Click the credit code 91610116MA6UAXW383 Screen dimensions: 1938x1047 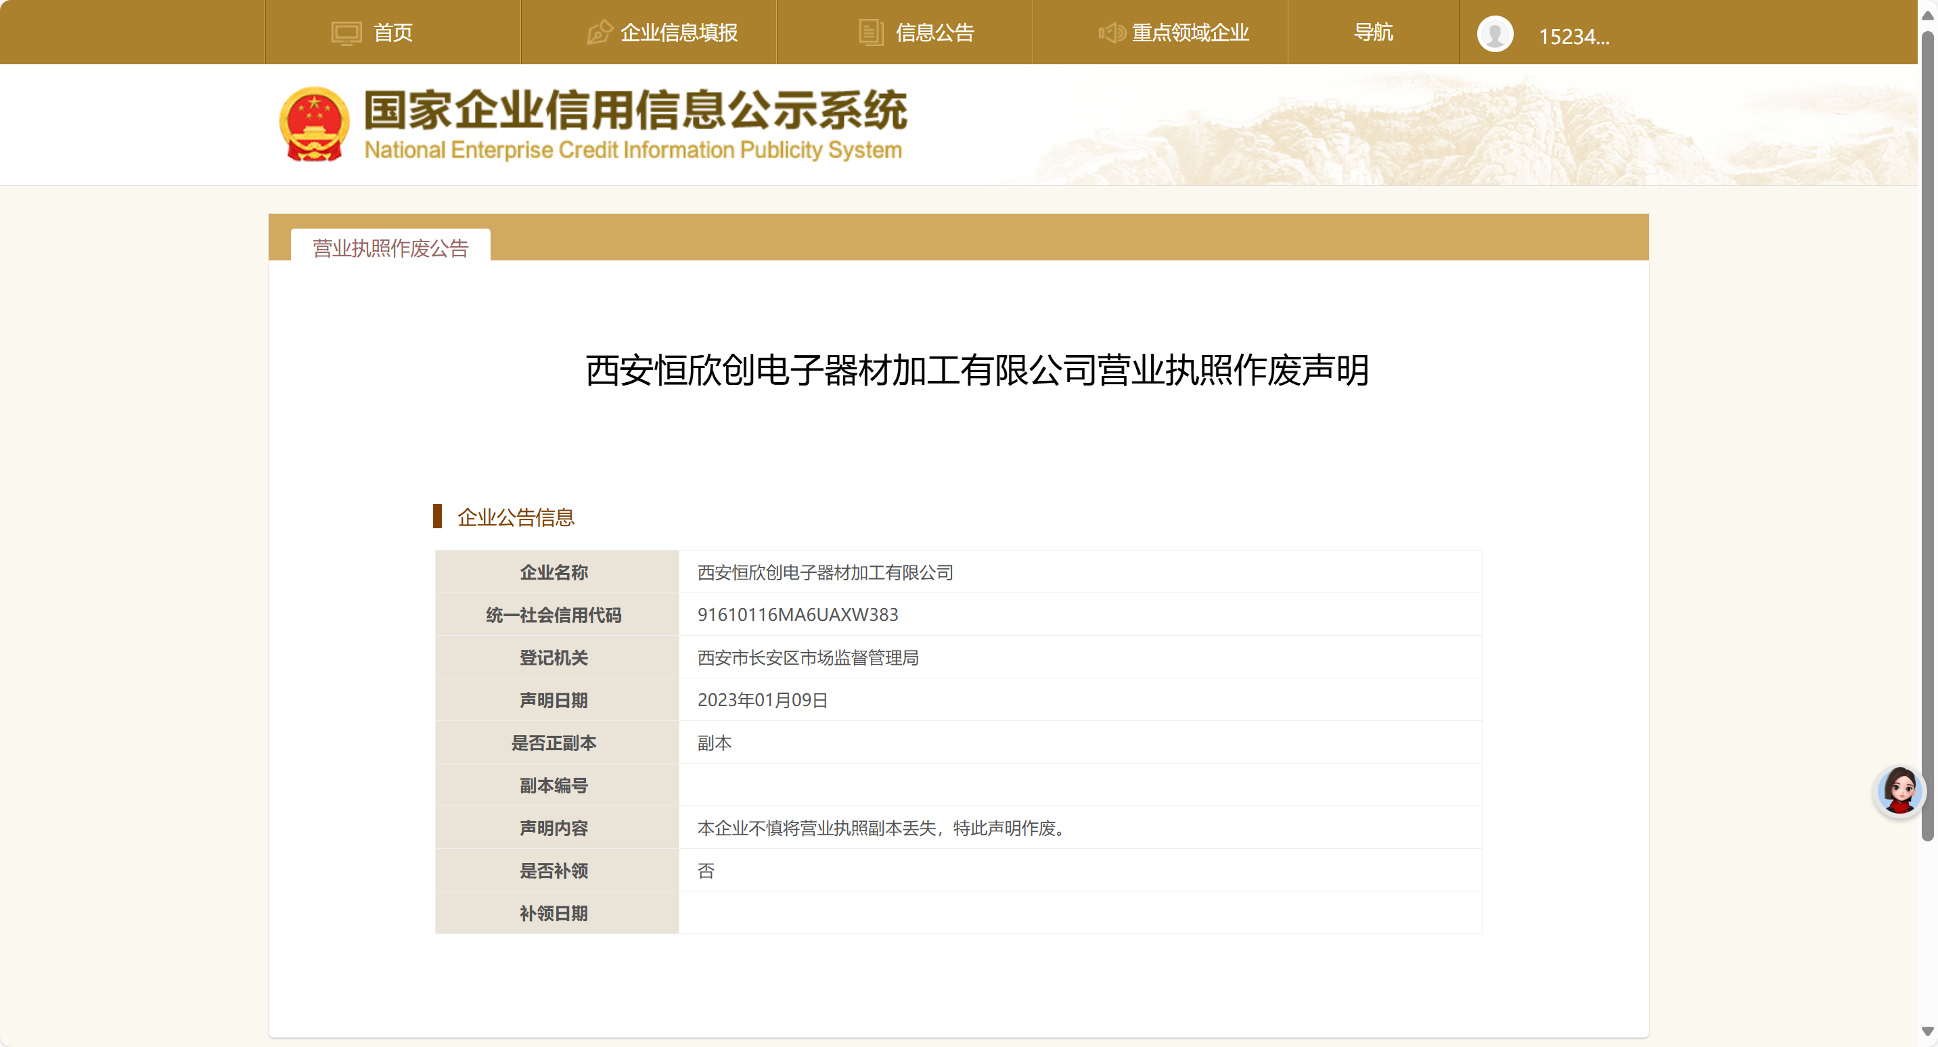click(x=798, y=615)
